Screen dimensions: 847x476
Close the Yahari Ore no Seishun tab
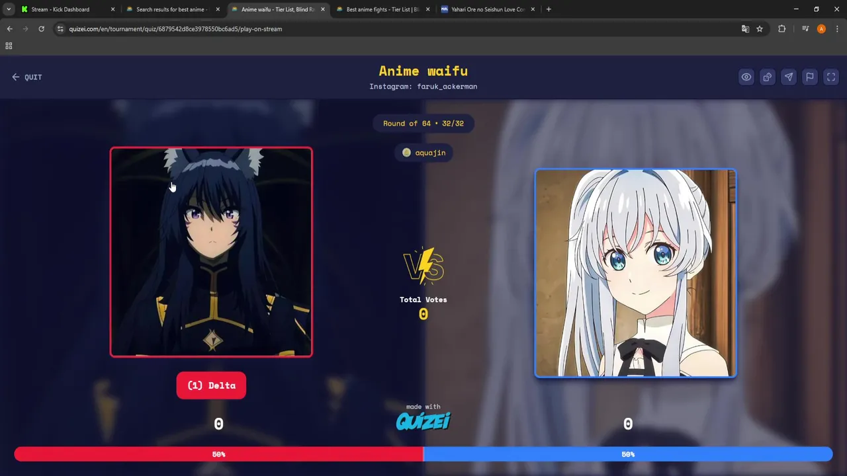[x=533, y=9]
